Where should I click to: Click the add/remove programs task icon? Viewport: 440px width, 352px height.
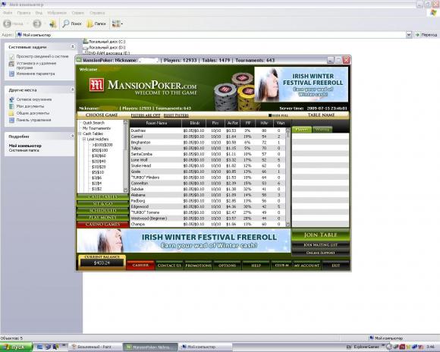point(11,64)
